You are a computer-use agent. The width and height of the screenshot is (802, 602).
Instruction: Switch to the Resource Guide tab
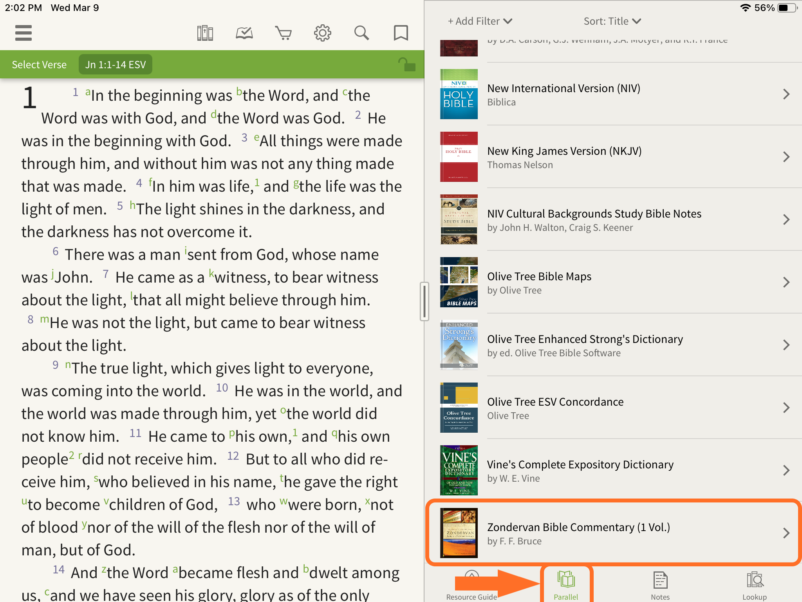[471, 586]
